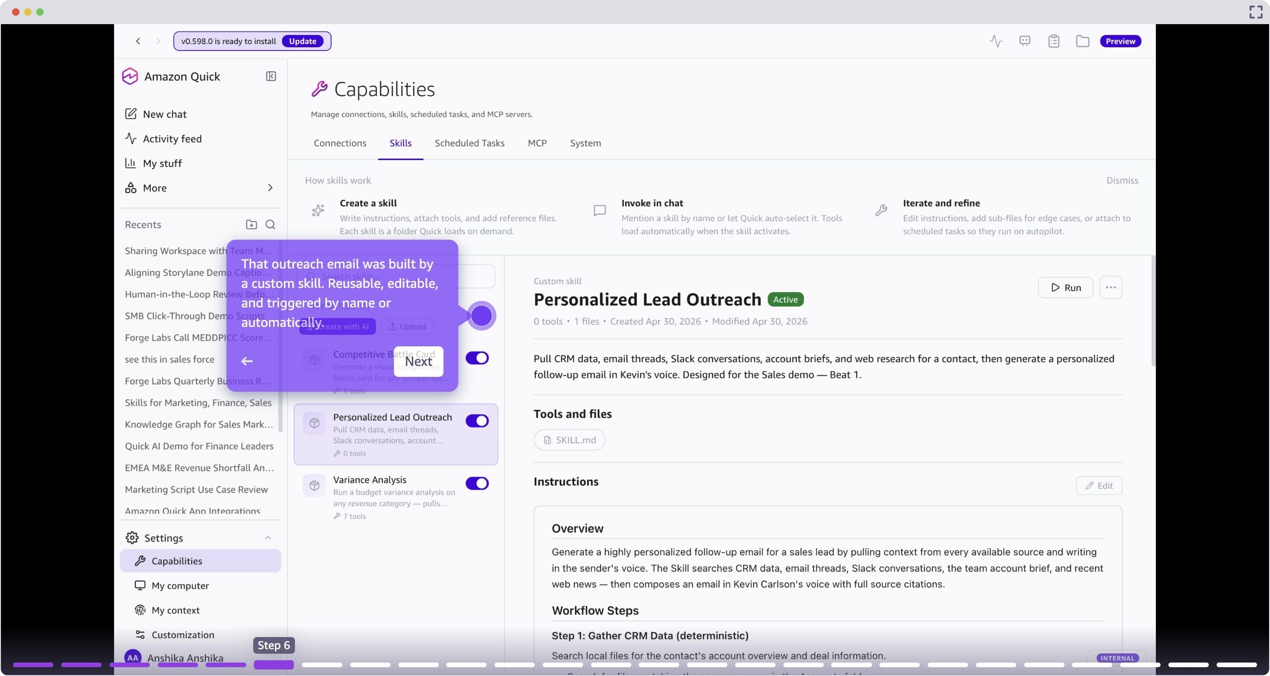Viewport: 1270px width, 676px height.
Task: Open 'see this in sales force' chat
Action: [x=170, y=359]
